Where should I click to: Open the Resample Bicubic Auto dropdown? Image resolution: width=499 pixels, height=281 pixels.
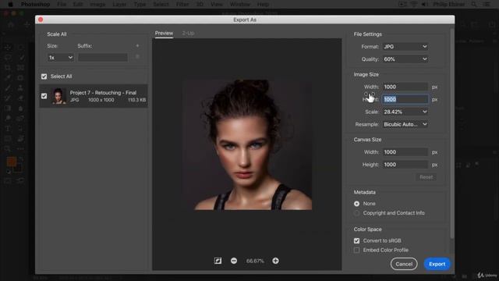coord(405,124)
